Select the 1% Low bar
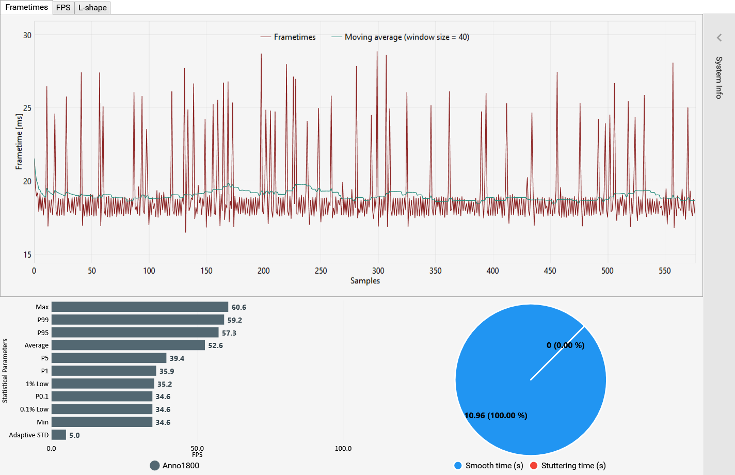The height and width of the screenshot is (475, 735). 103,384
